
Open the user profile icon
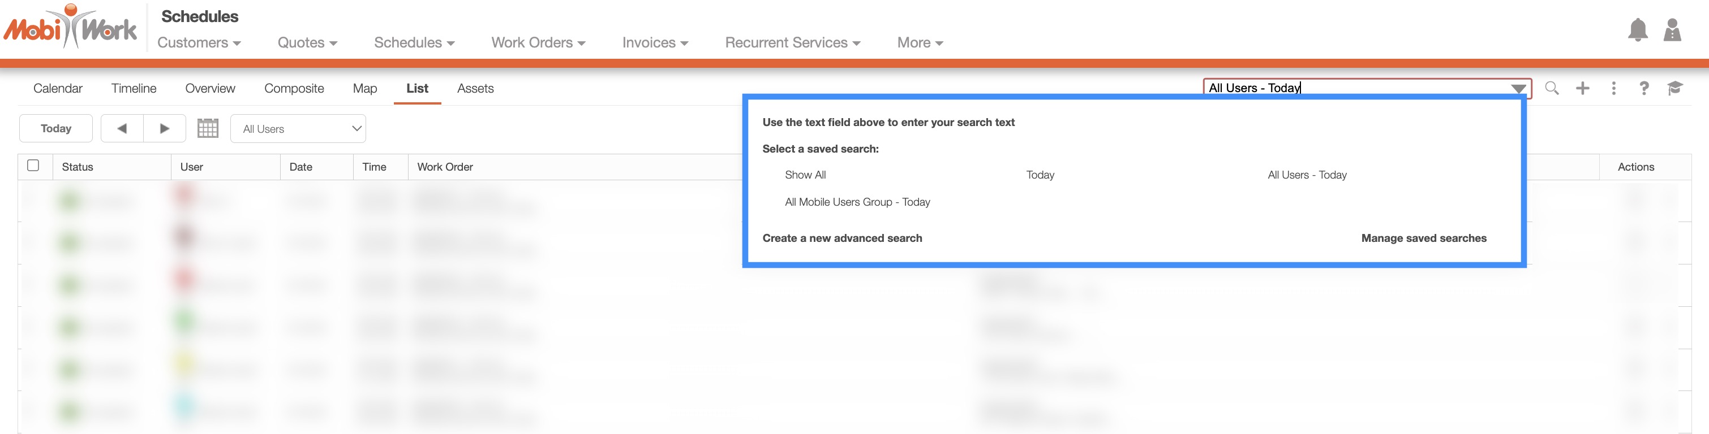point(1672,31)
